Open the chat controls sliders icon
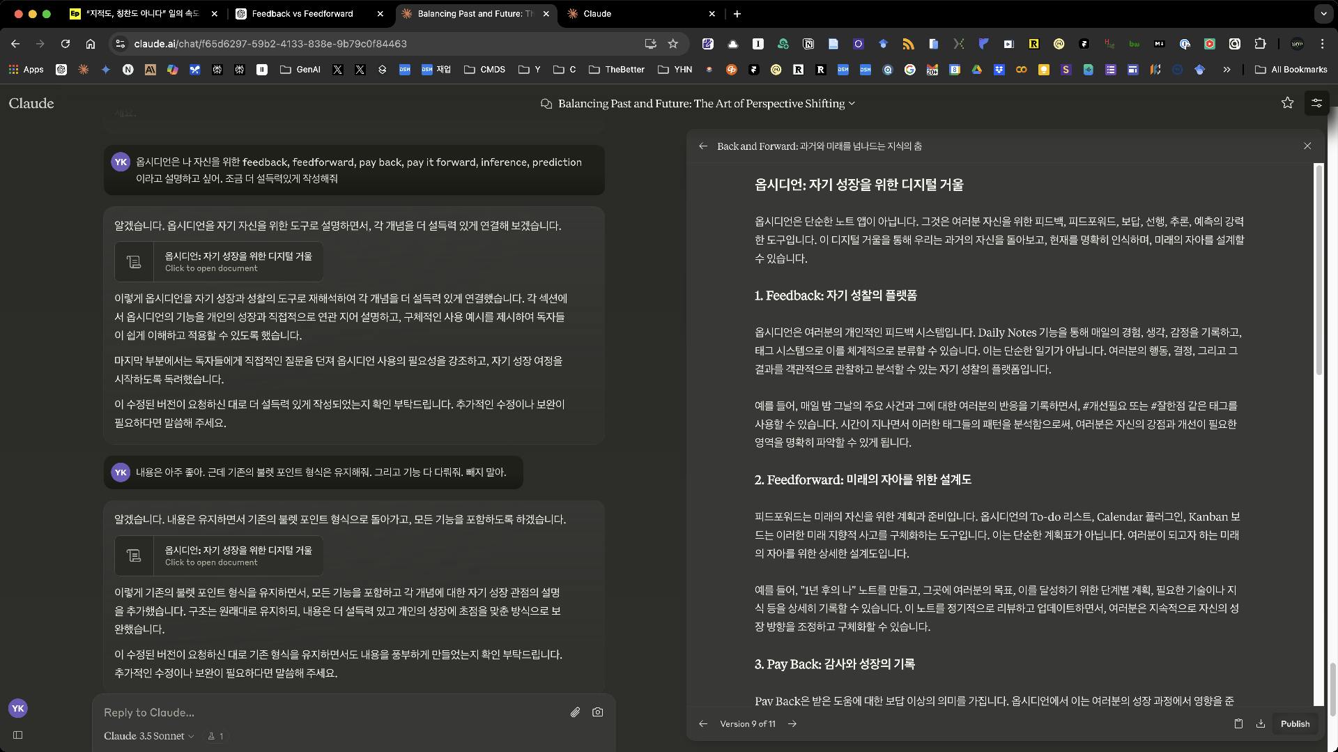1338x752 pixels. point(1316,103)
